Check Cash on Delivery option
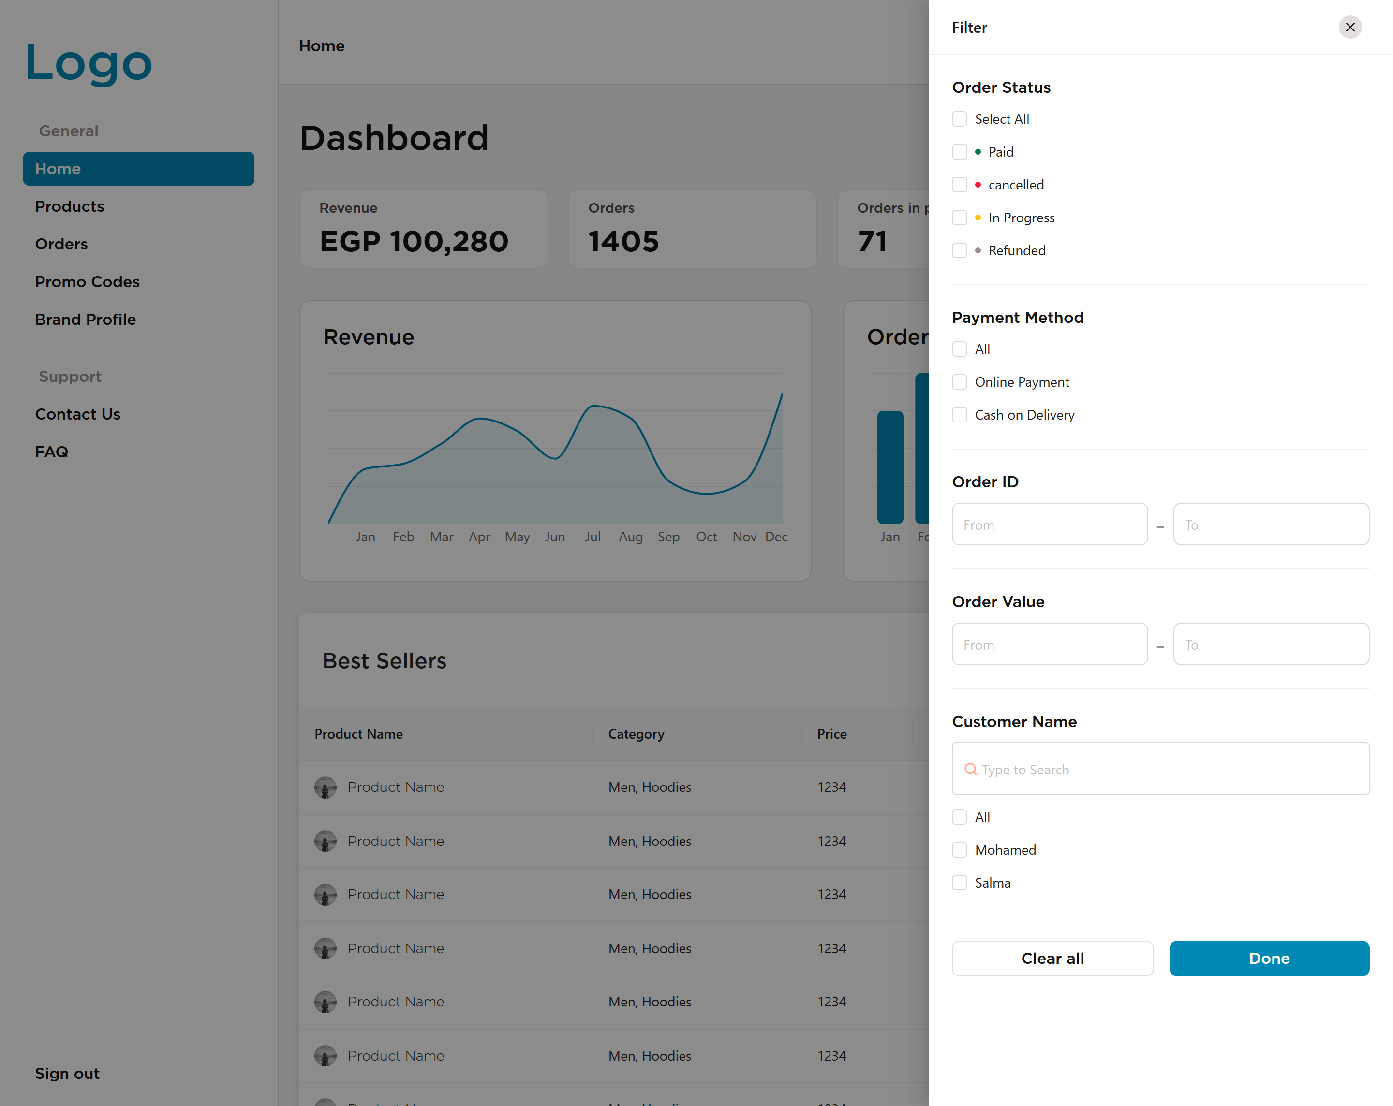This screenshot has width=1393, height=1106. point(960,414)
